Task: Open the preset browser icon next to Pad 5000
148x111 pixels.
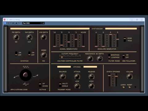Action: [x=43, y=23]
